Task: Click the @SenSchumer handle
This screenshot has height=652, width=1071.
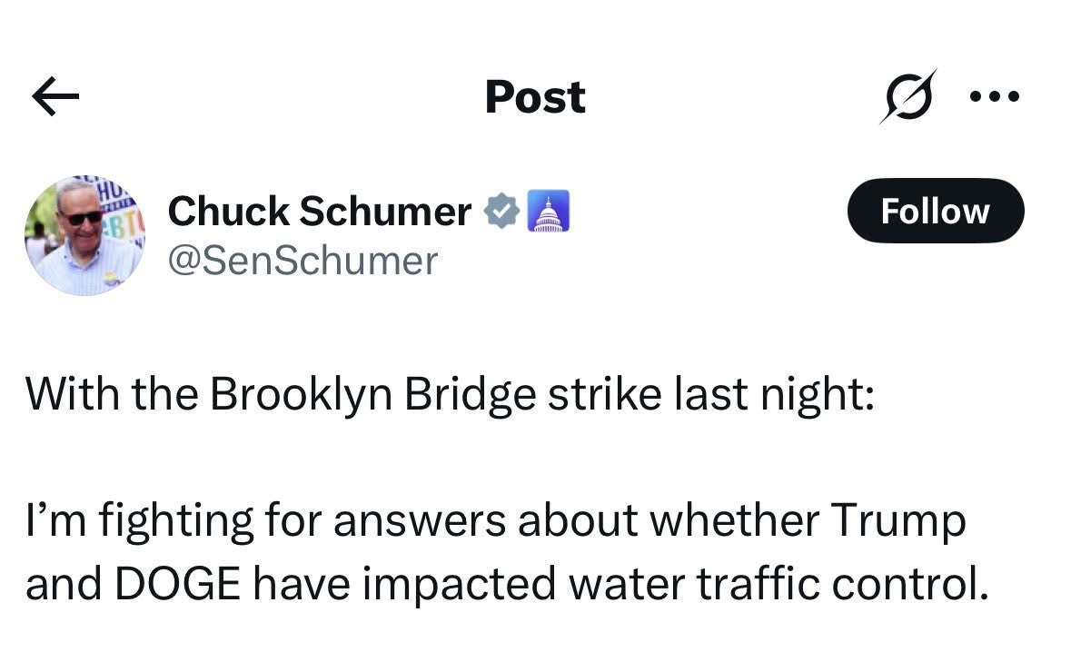Action: pyautogui.click(x=302, y=261)
